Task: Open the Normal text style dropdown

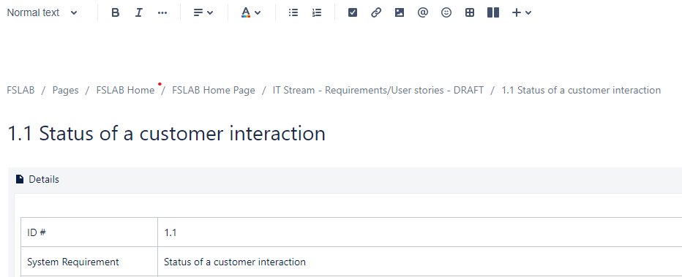Action: point(42,12)
